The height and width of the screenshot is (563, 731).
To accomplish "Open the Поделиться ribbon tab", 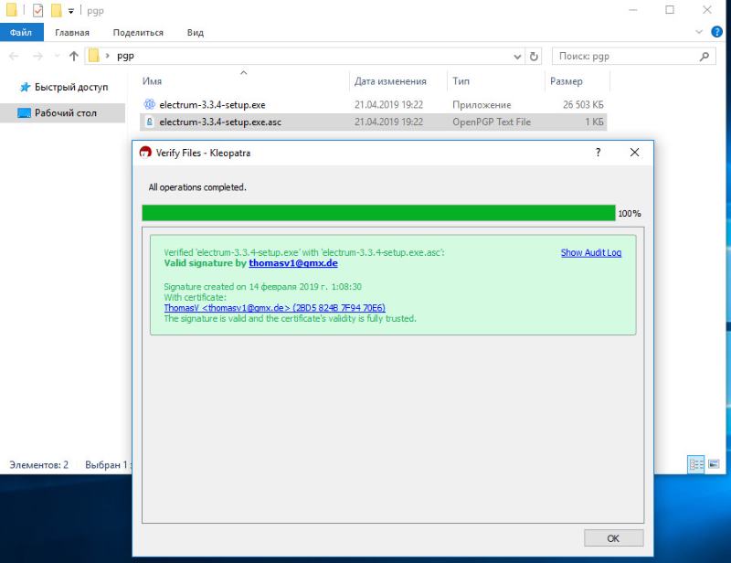I will pyautogui.click(x=138, y=33).
